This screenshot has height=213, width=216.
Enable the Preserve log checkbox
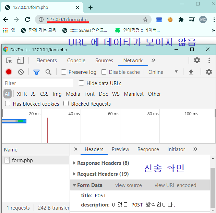coord(63,72)
